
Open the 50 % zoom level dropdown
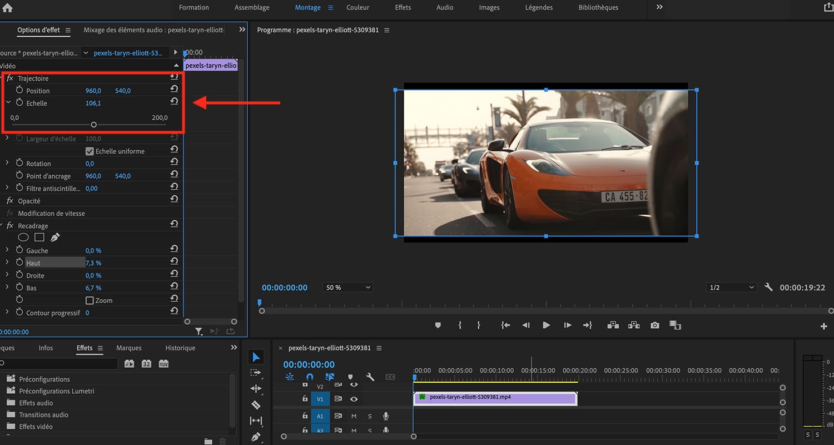tap(348, 288)
